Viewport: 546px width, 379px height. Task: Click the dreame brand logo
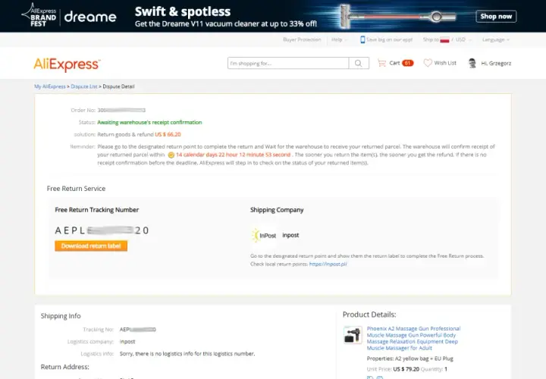90,17
